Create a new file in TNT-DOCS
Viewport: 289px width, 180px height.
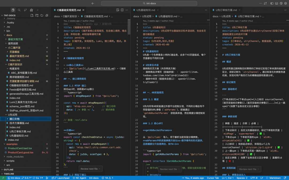pos(32,15)
